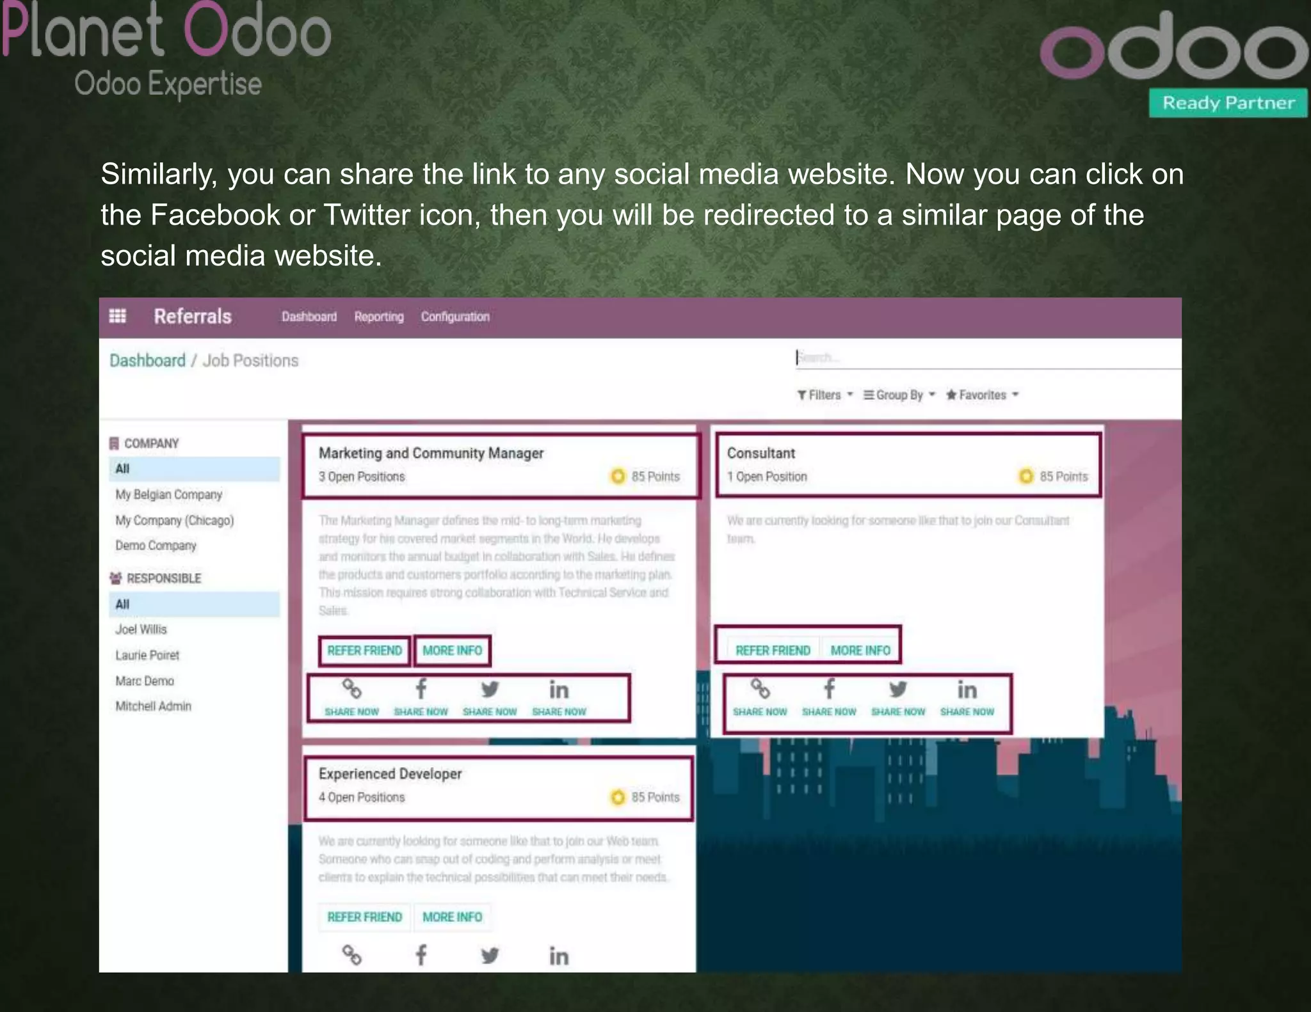Click Refer Friend for Consultant

(x=773, y=651)
